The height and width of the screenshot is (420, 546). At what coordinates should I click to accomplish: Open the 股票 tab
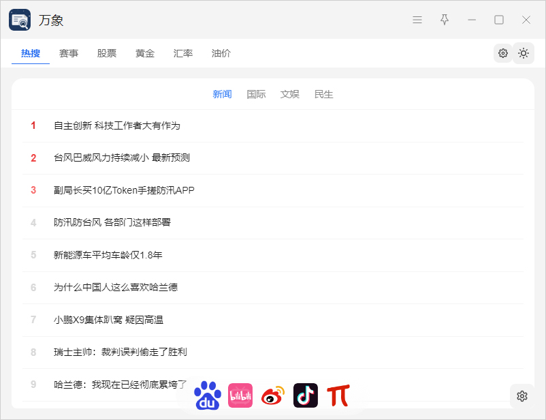click(107, 53)
